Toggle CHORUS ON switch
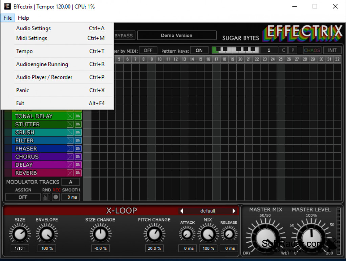Image resolution: width=346 pixels, height=261 pixels. coord(78,156)
